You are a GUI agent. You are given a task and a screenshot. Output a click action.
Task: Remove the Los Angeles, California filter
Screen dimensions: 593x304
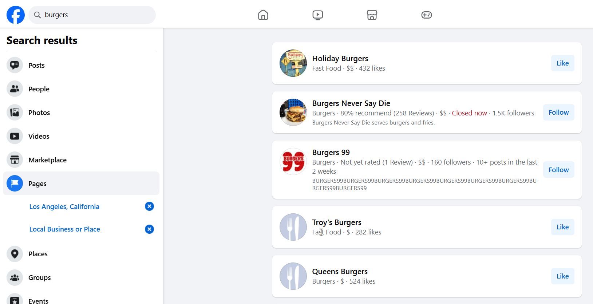[149, 206]
